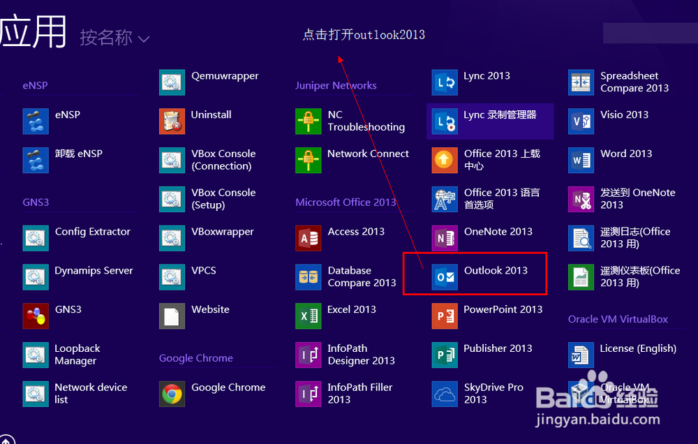Launch Visio 2013 icon

(581, 121)
